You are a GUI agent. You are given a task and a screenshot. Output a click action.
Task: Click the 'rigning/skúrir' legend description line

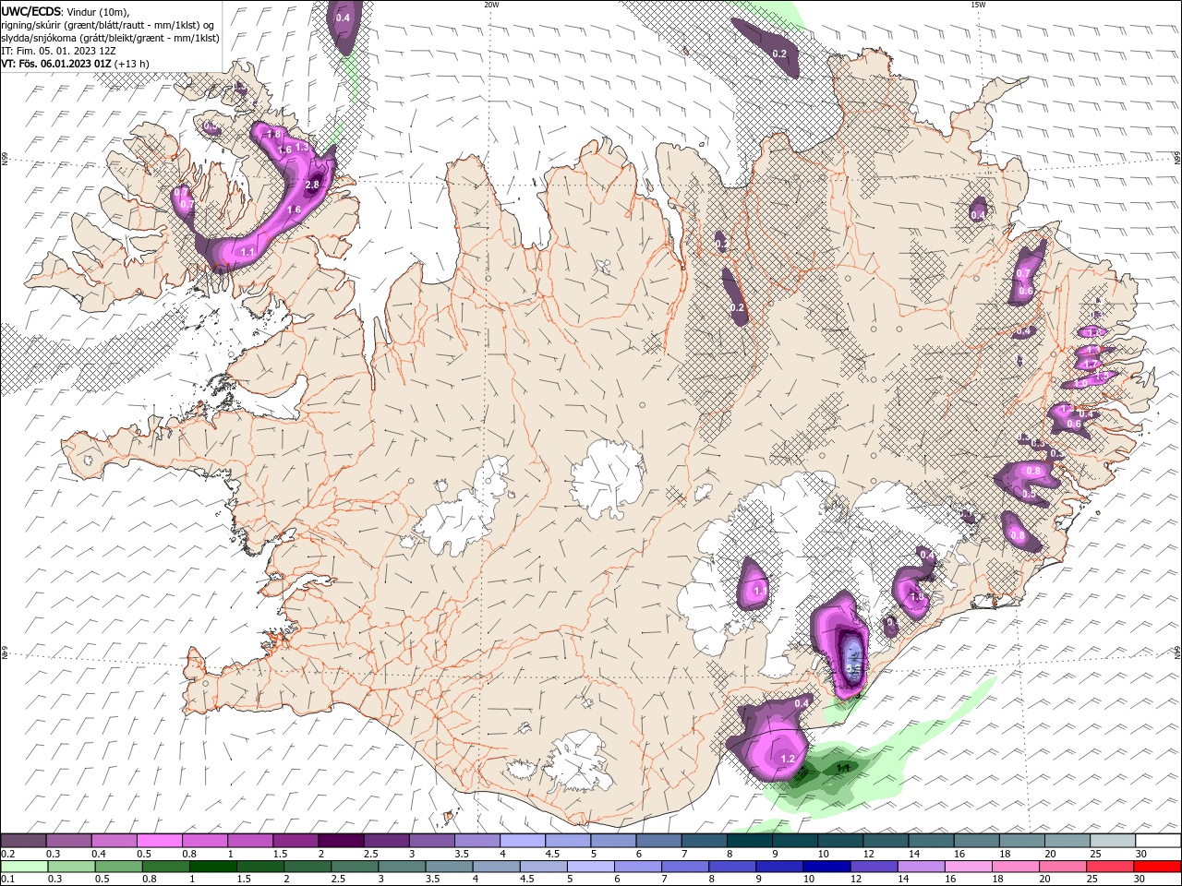click(x=106, y=25)
